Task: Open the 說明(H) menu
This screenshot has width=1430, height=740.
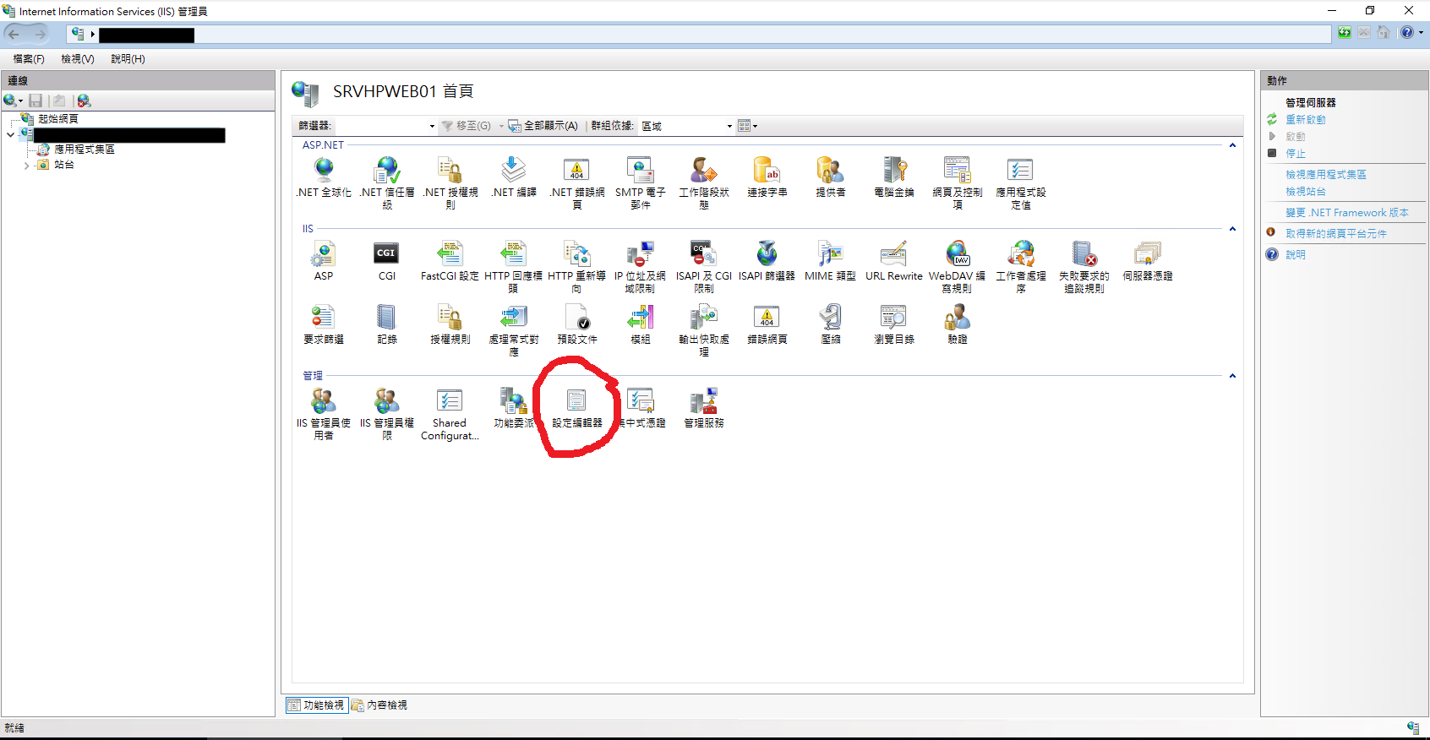Action: click(x=128, y=59)
